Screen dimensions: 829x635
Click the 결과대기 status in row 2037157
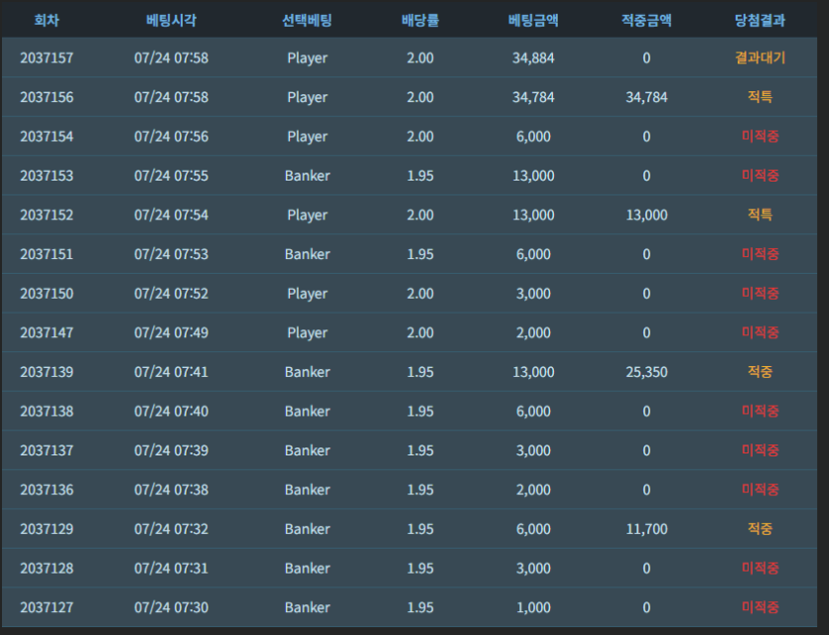pos(760,58)
